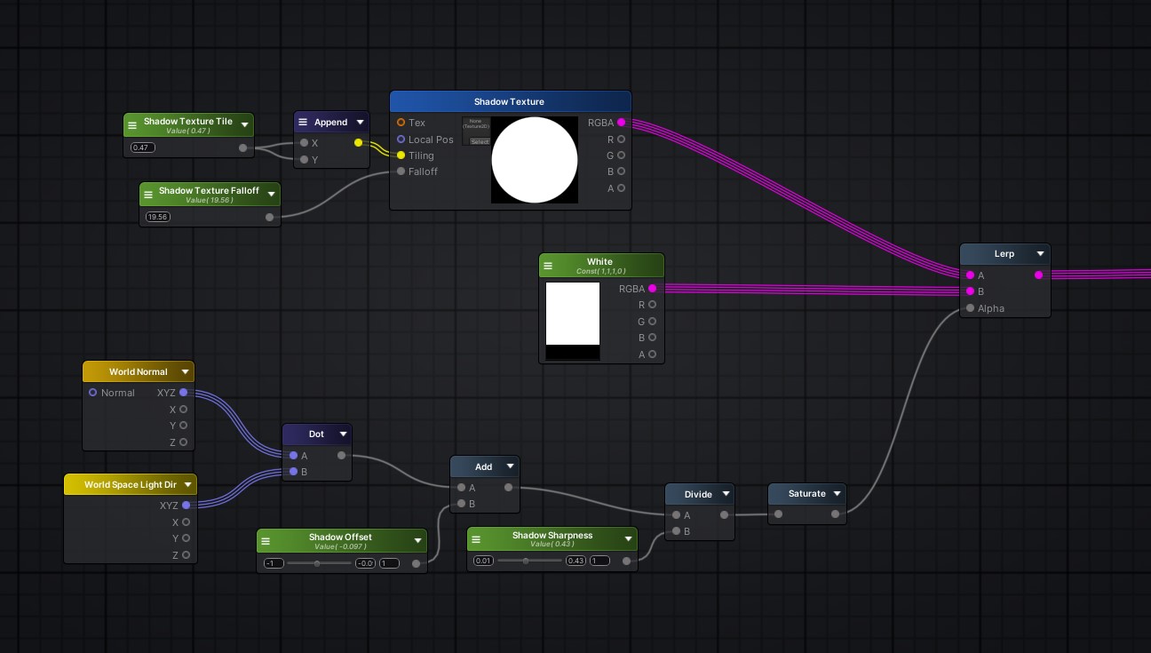Expand the Saturate node dropdown

click(837, 494)
